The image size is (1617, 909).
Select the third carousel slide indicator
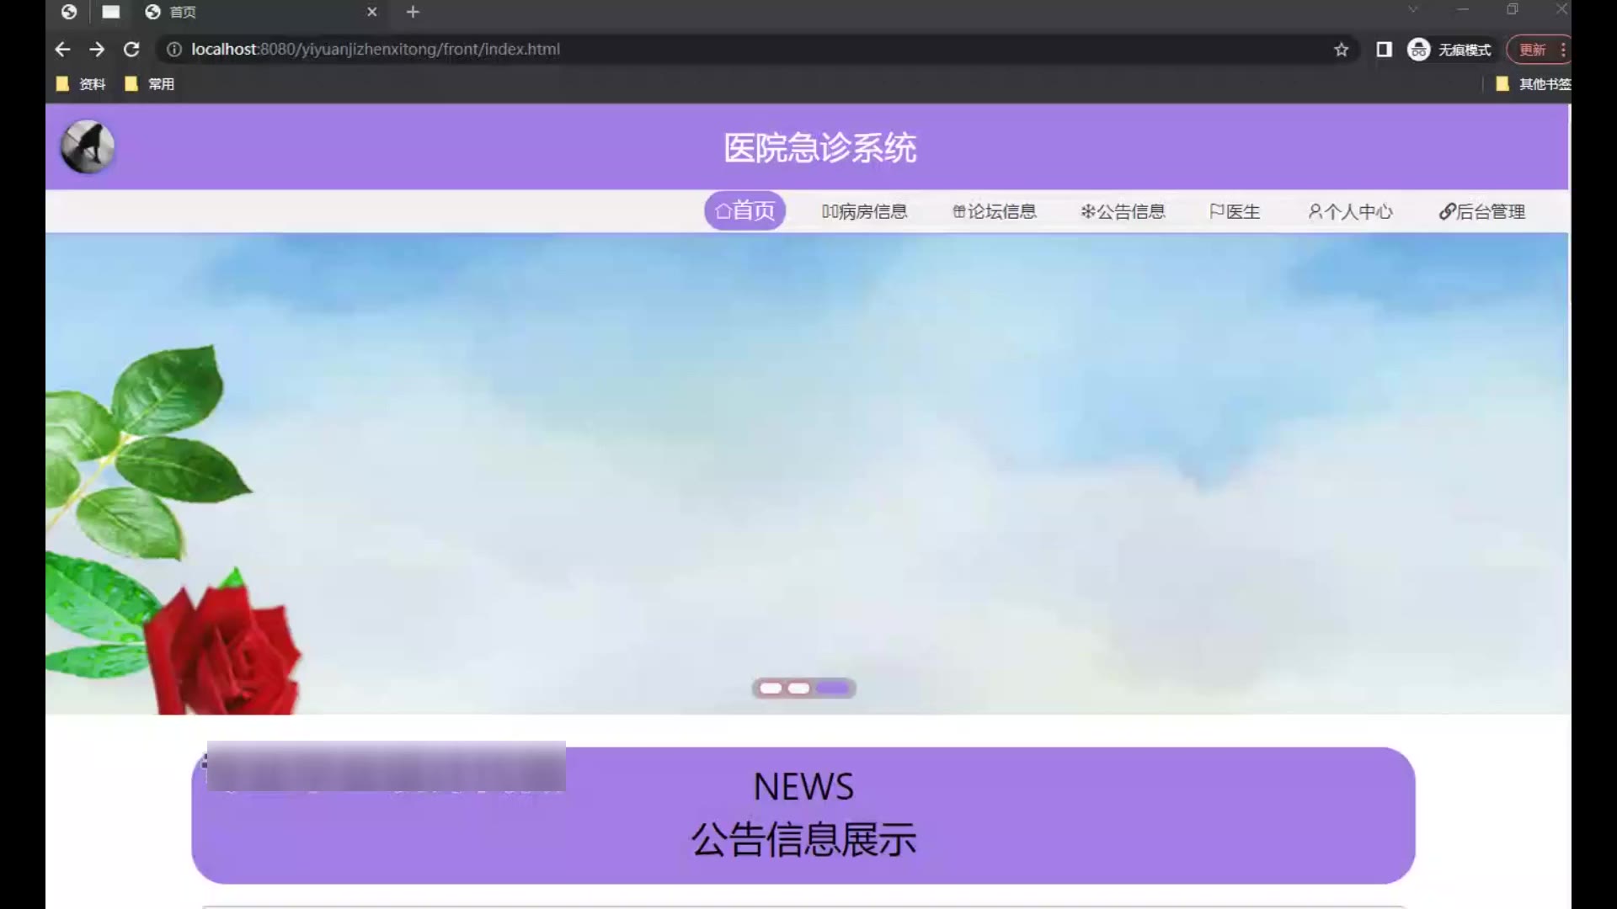833,688
